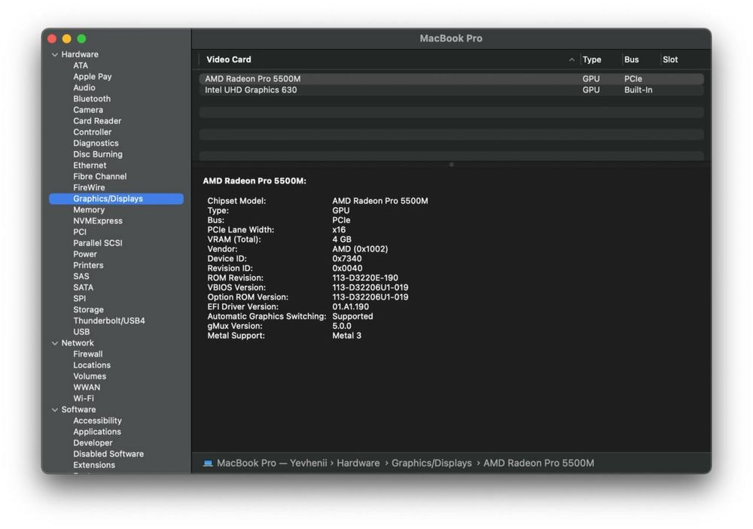Click the gMux Version value 5.0.0

pyautogui.click(x=342, y=326)
